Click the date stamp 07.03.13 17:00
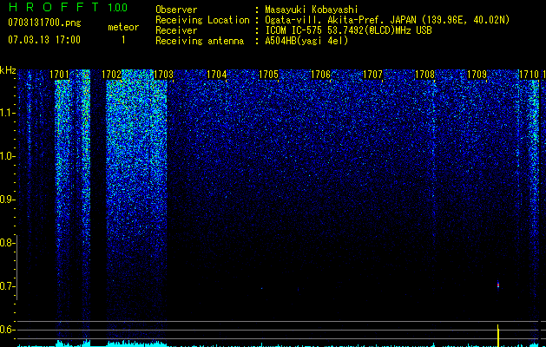The width and height of the screenshot is (546, 347). 44,40
